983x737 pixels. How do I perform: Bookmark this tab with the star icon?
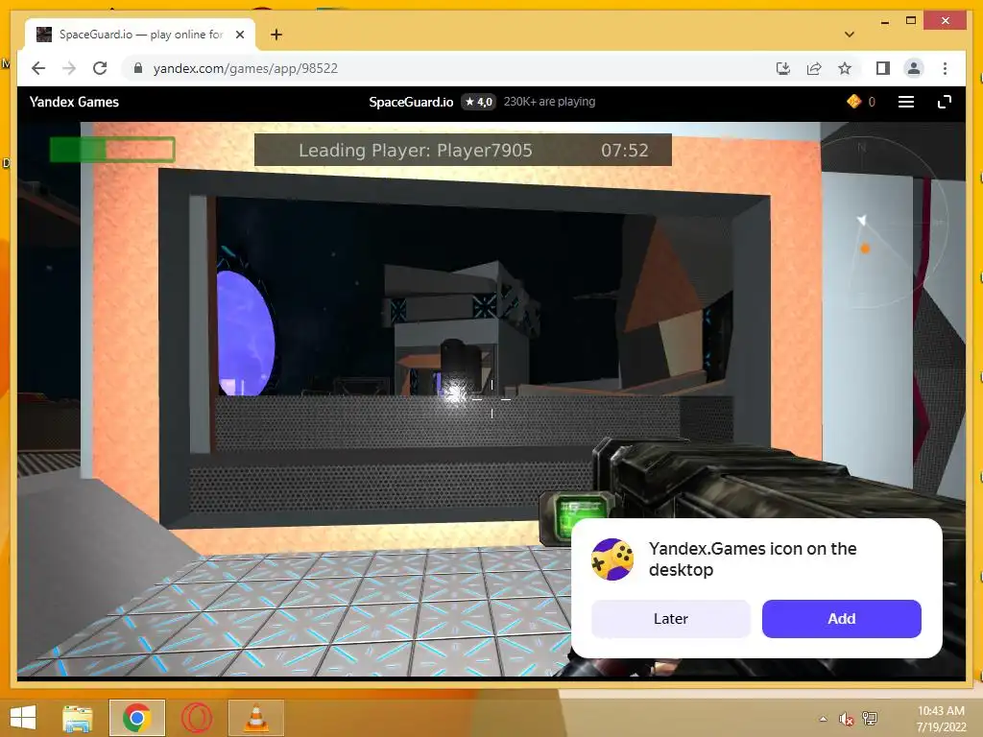845,68
